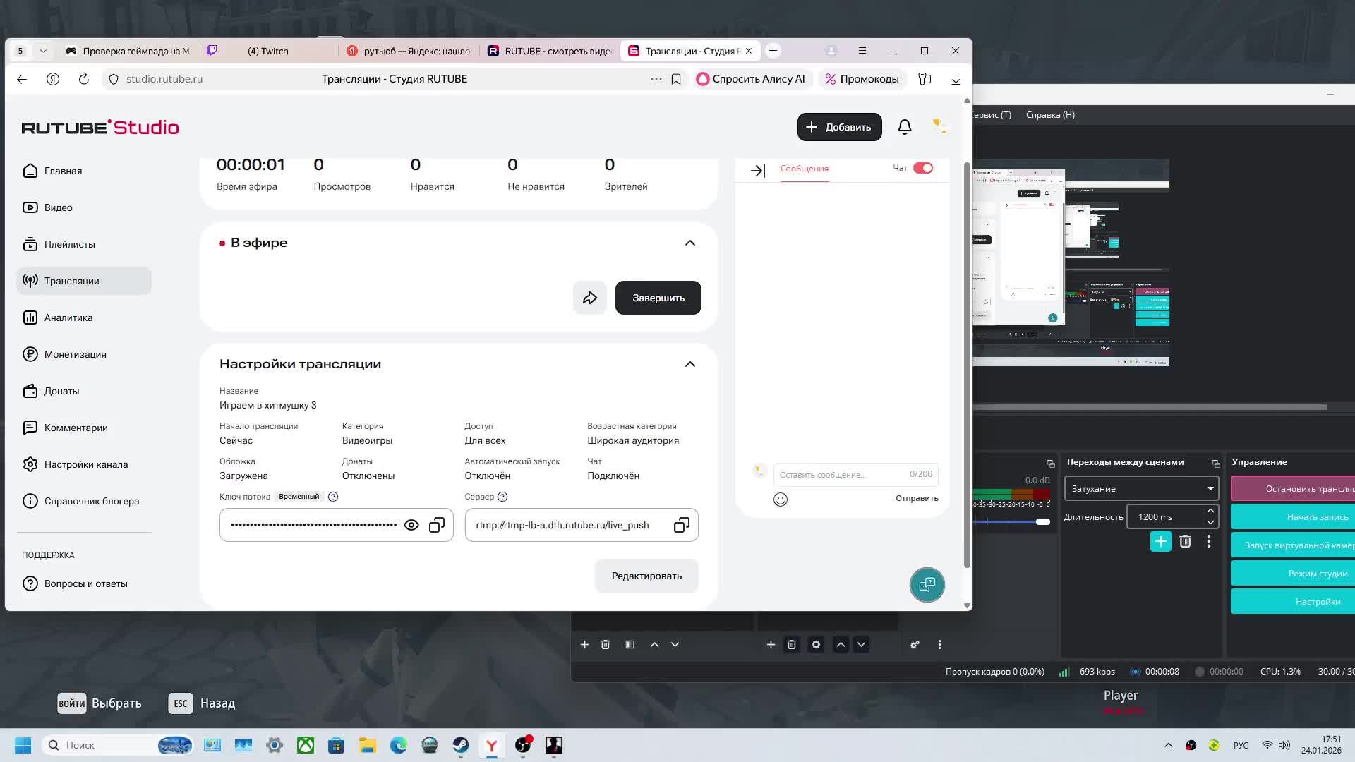Open the browser hamburger menu

(862, 51)
